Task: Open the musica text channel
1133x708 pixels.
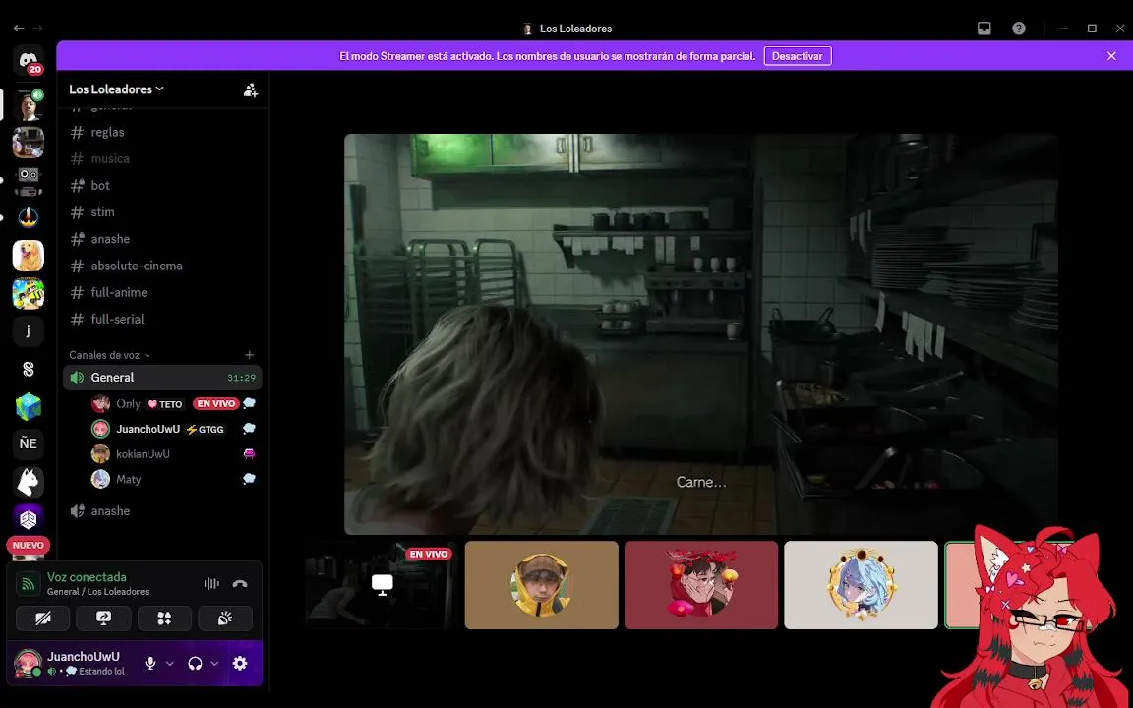Action: coord(162,159)
